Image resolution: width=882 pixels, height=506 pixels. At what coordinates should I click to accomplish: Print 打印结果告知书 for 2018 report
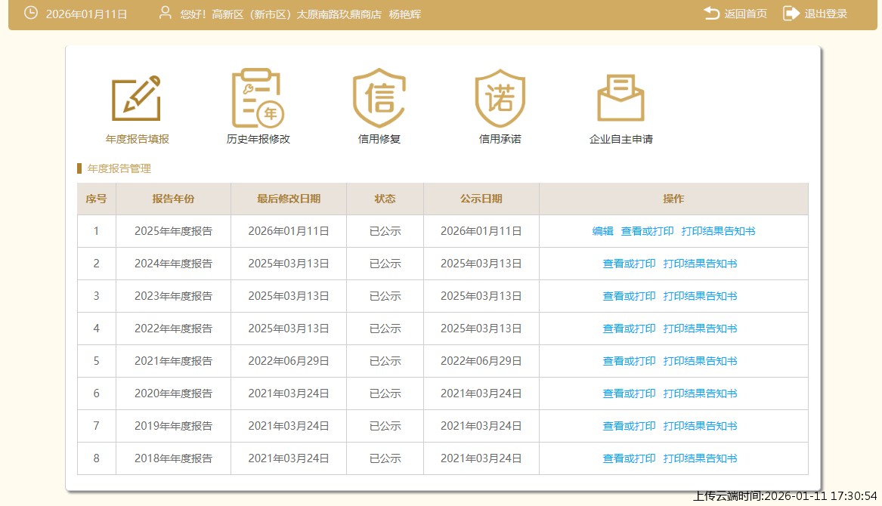pos(700,458)
